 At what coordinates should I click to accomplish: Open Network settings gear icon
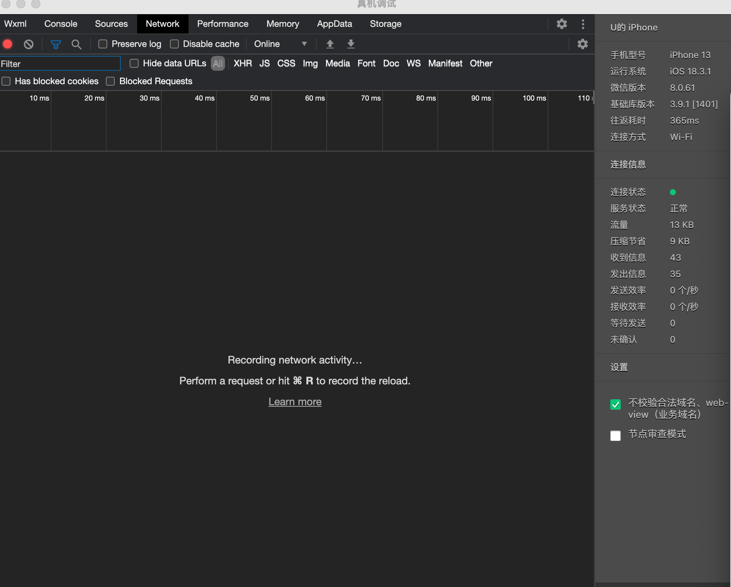point(582,44)
